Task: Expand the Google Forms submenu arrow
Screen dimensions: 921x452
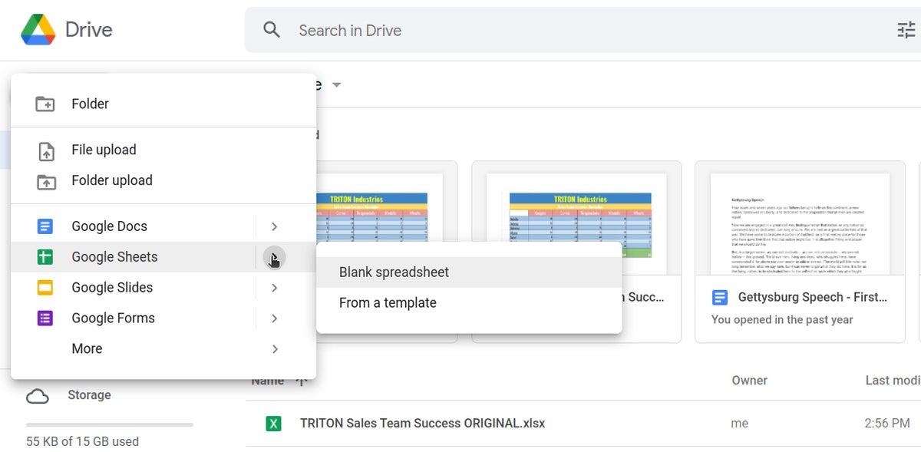Action: 274,318
